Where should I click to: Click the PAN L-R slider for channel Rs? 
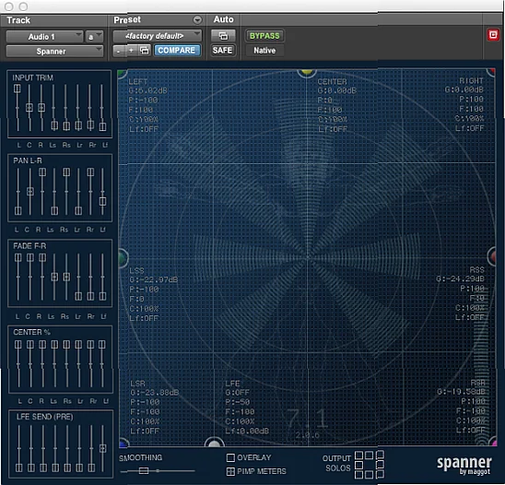click(66, 172)
